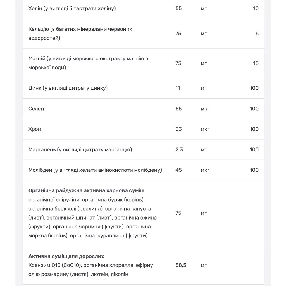This screenshot has width=286, height=286.
Task: Select the Кальцію row text
Action: point(80,34)
